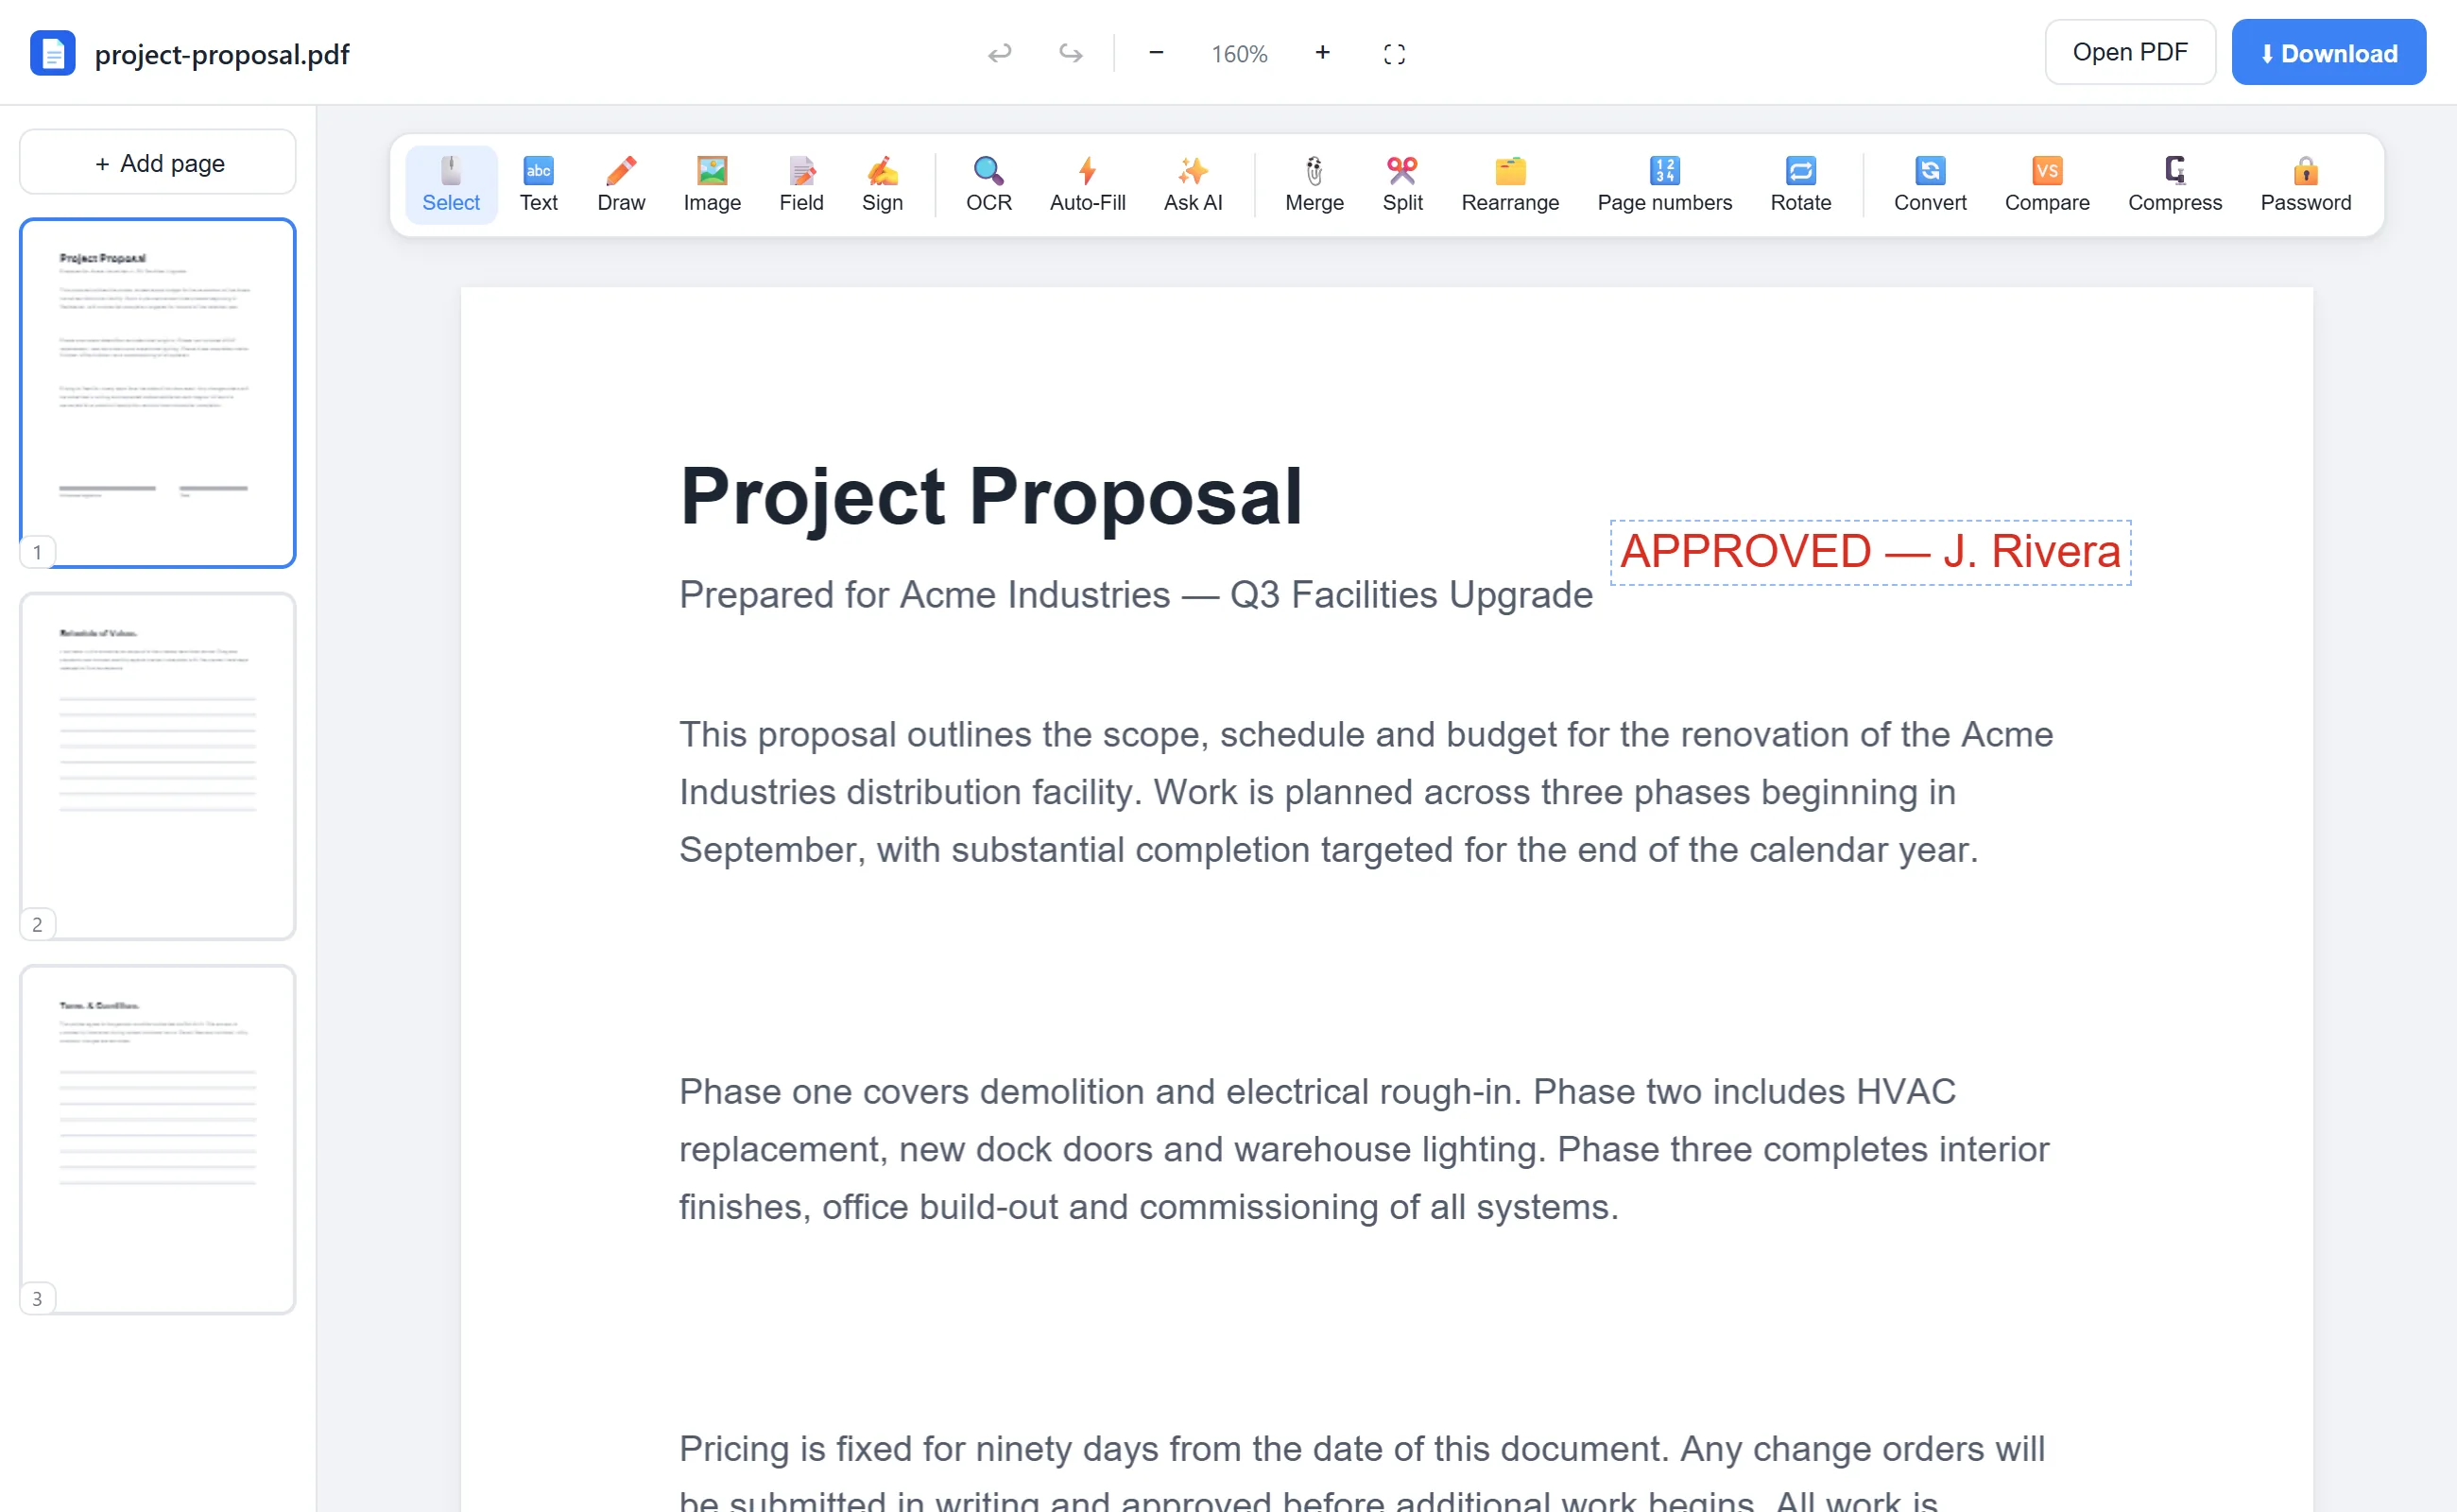Viewport: 2457px width, 1512px height.
Task: Insert an Image using Image tool
Action: coord(712,185)
